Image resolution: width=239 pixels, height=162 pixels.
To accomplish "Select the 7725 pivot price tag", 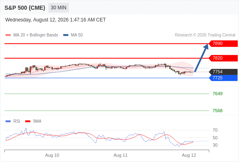I will click(x=223, y=78).
